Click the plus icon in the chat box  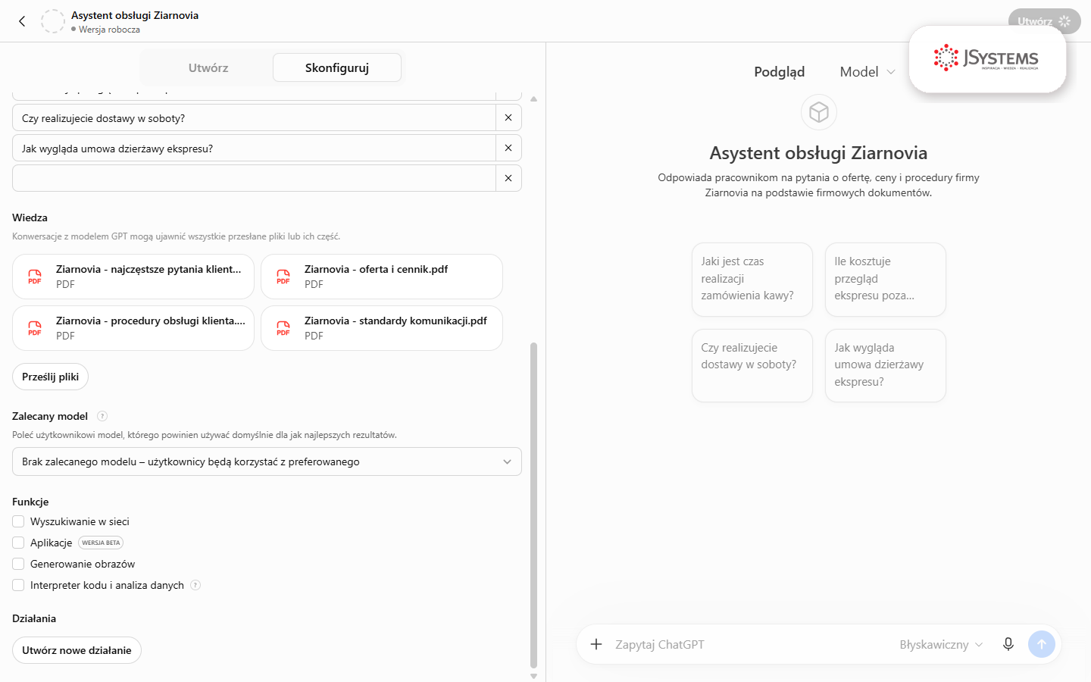[x=596, y=644]
